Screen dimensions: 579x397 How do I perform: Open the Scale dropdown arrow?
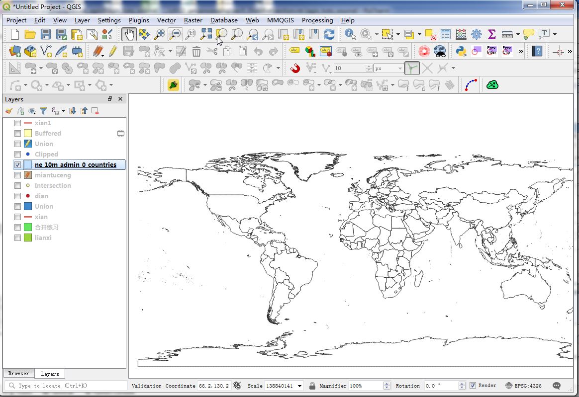coord(299,386)
